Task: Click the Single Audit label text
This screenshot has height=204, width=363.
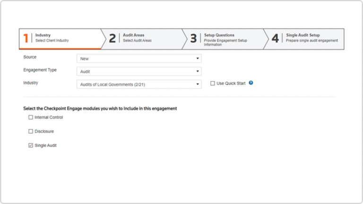Action: pos(45,145)
